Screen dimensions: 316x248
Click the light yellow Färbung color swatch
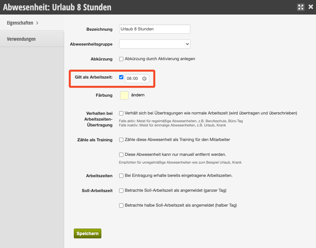[x=124, y=95]
